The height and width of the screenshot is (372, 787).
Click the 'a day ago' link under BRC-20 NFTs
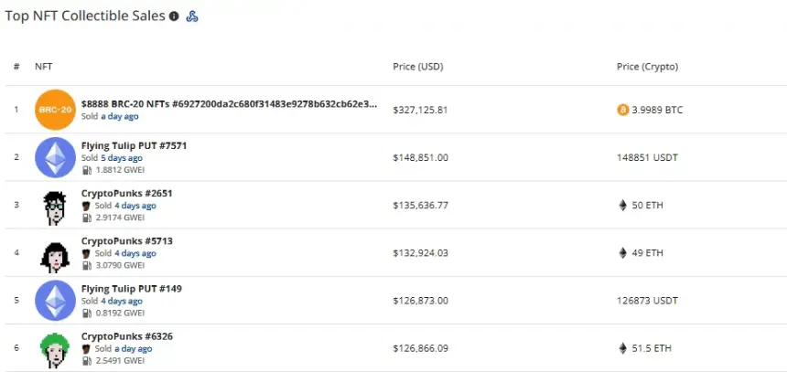tap(120, 116)
